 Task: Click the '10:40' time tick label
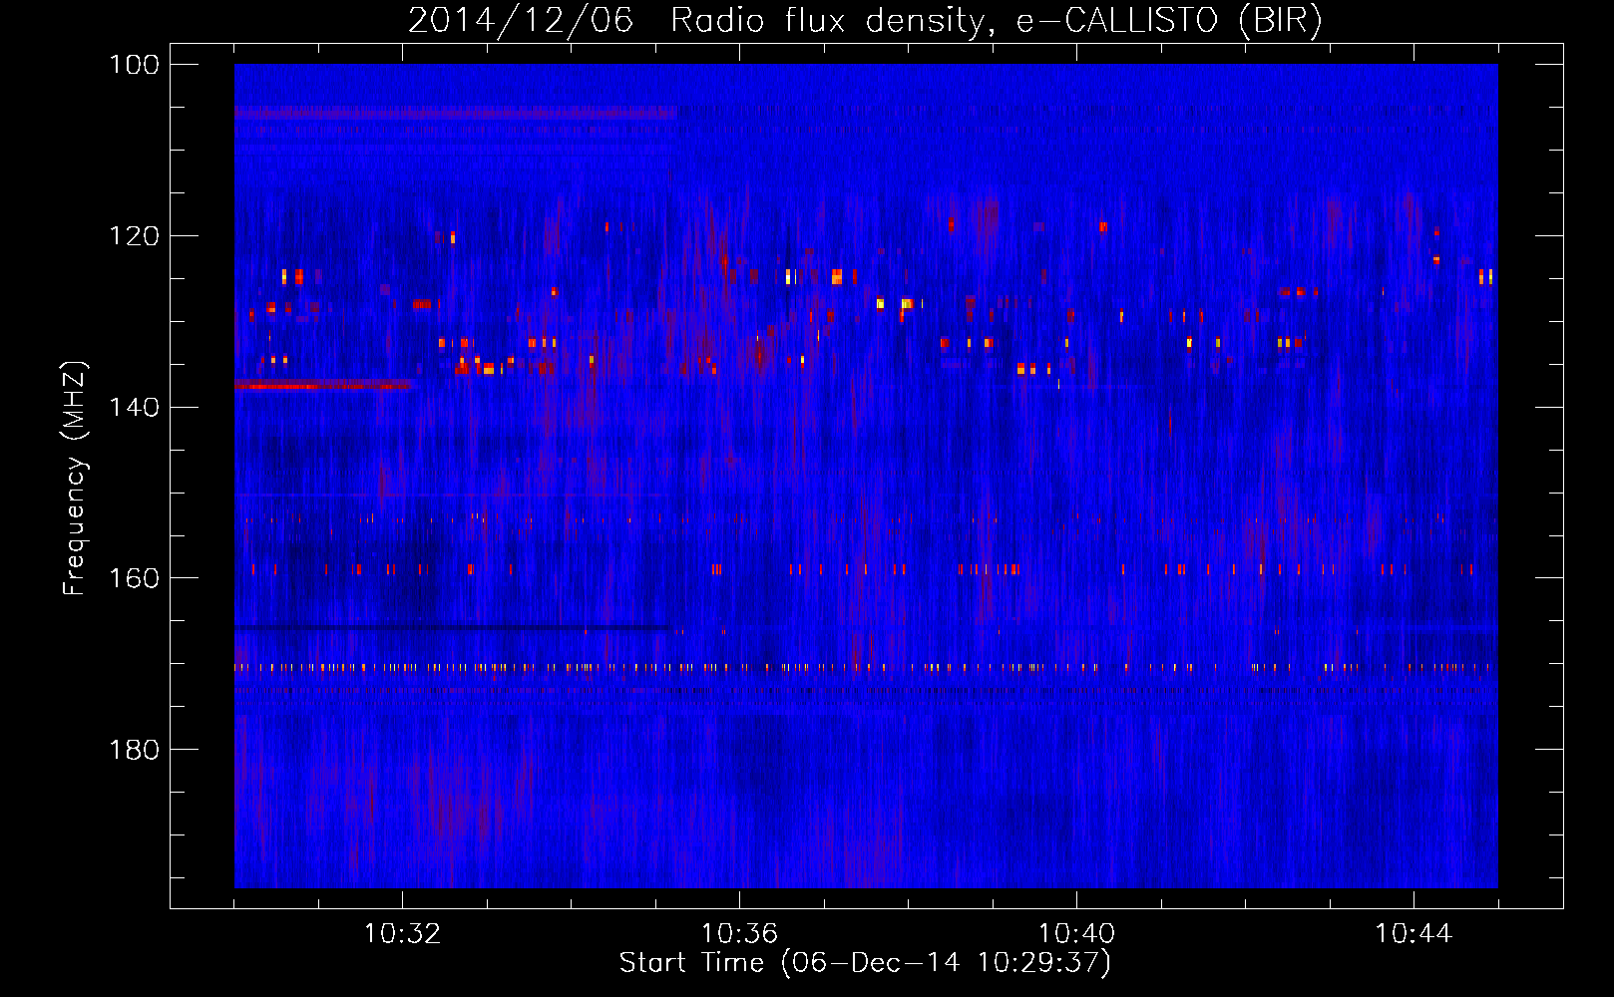[1076, 934]
